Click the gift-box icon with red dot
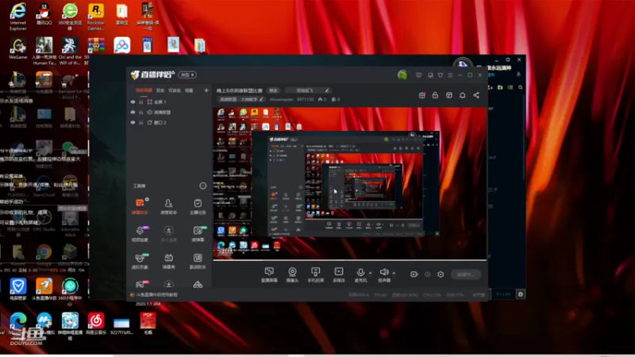This screenshot has width=635, height=357. [x=422, y=95]
